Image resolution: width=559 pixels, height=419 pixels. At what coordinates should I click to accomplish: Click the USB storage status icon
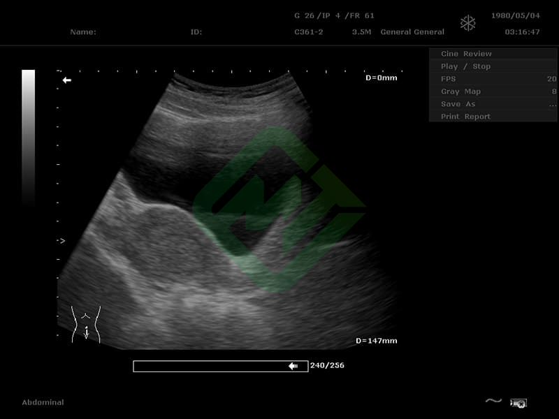518,403
